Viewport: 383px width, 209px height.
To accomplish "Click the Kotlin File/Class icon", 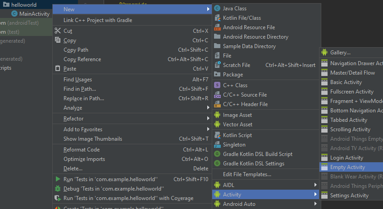I will 217,18.
